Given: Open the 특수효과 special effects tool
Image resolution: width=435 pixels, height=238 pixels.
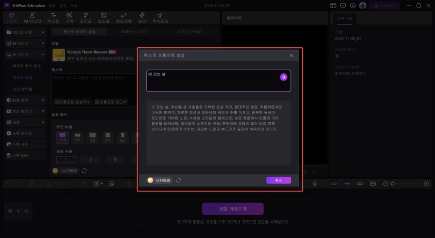Looking at the screenshot, I should pyautogui.click(x=160, y=18).
